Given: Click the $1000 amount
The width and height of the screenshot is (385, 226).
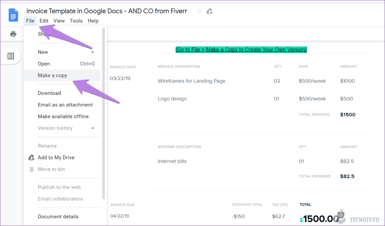Looking at the screenshot, I should coord(347,81).
